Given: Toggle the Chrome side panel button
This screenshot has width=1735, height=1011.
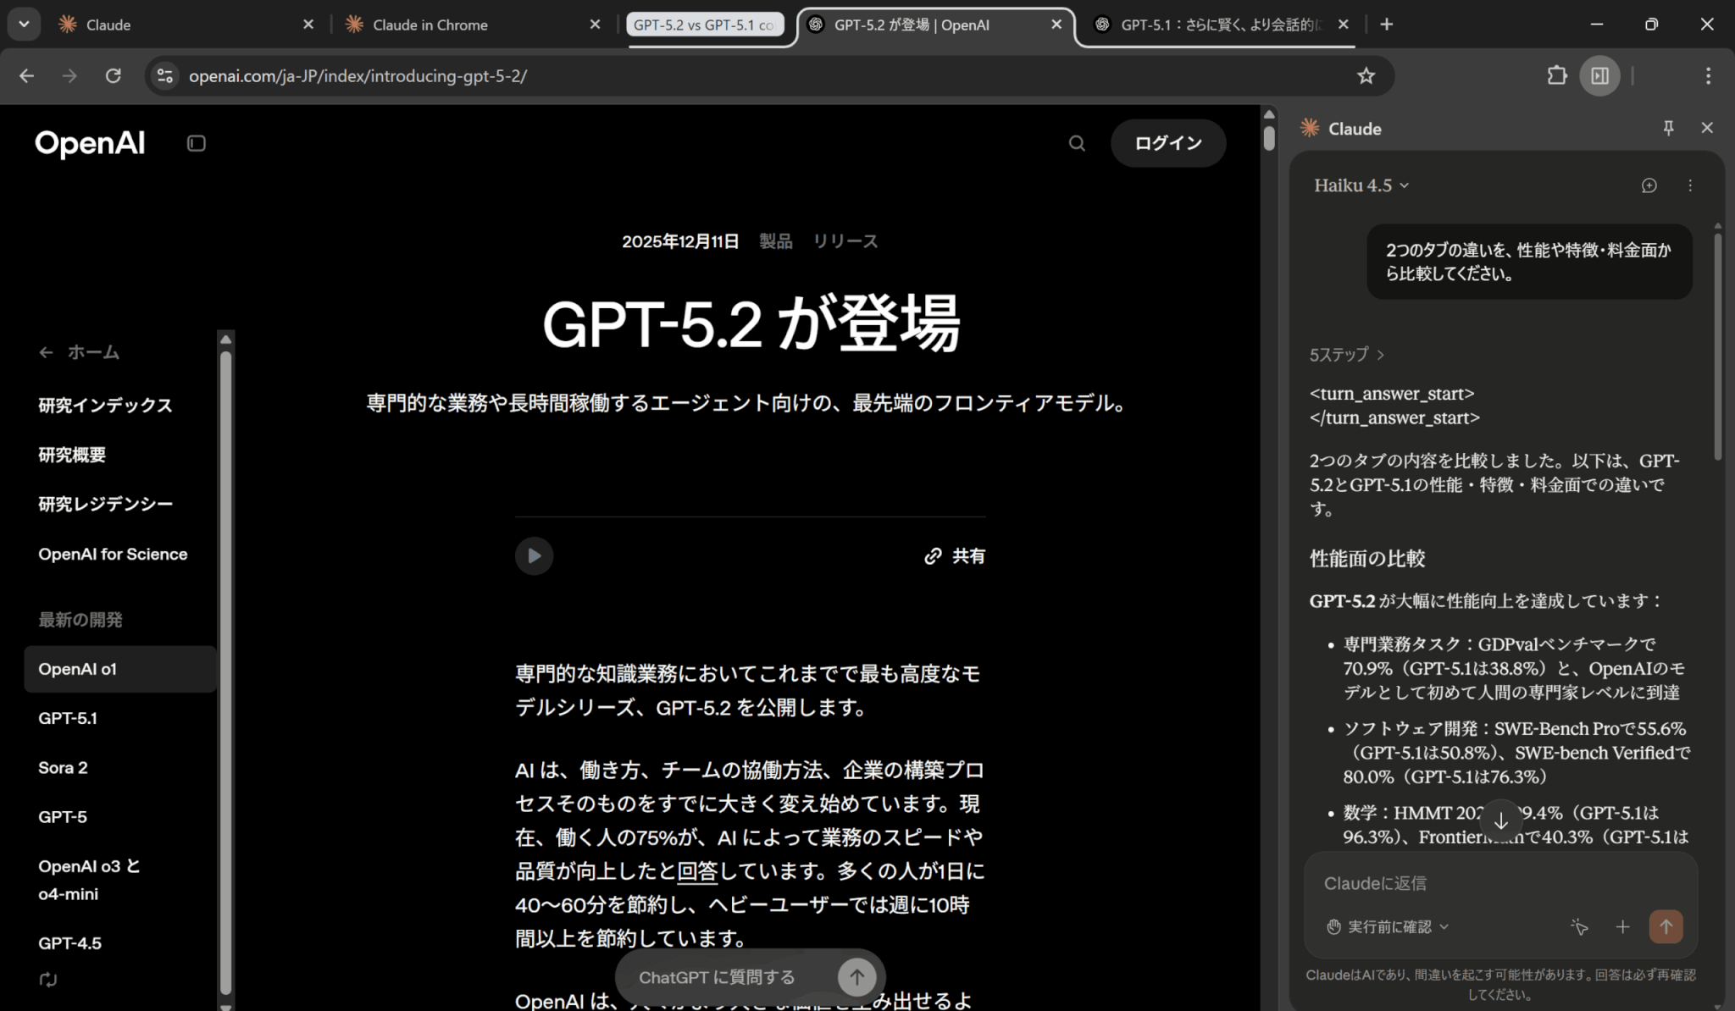Looking at the screenshot, I should [x=1599, y=75].
